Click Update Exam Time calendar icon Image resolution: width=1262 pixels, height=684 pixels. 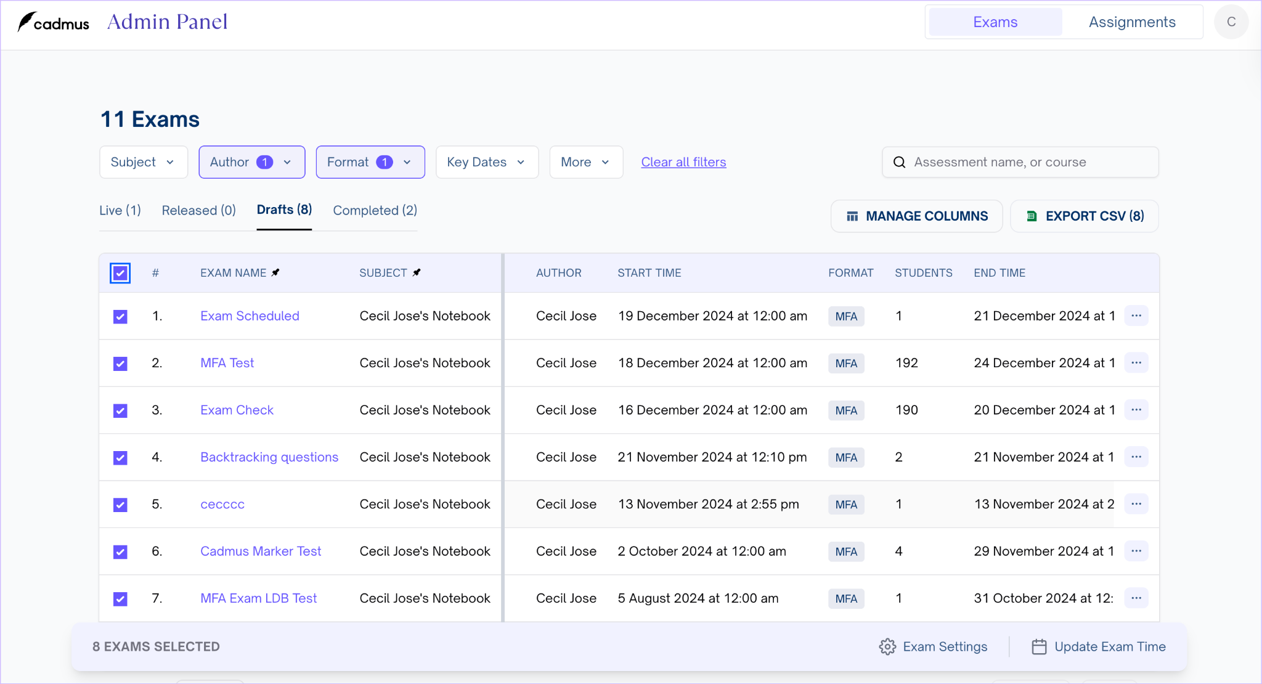point(1039,646)
